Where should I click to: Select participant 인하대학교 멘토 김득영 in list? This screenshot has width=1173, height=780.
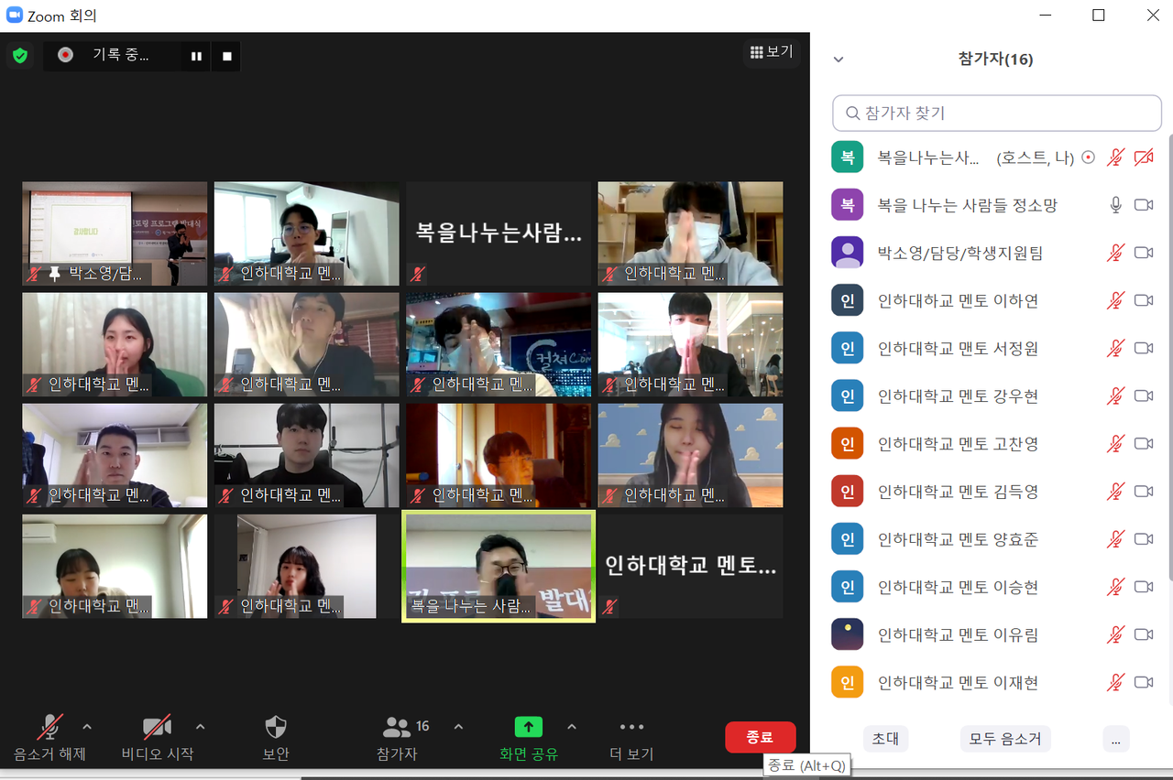(x=998, y=491)
